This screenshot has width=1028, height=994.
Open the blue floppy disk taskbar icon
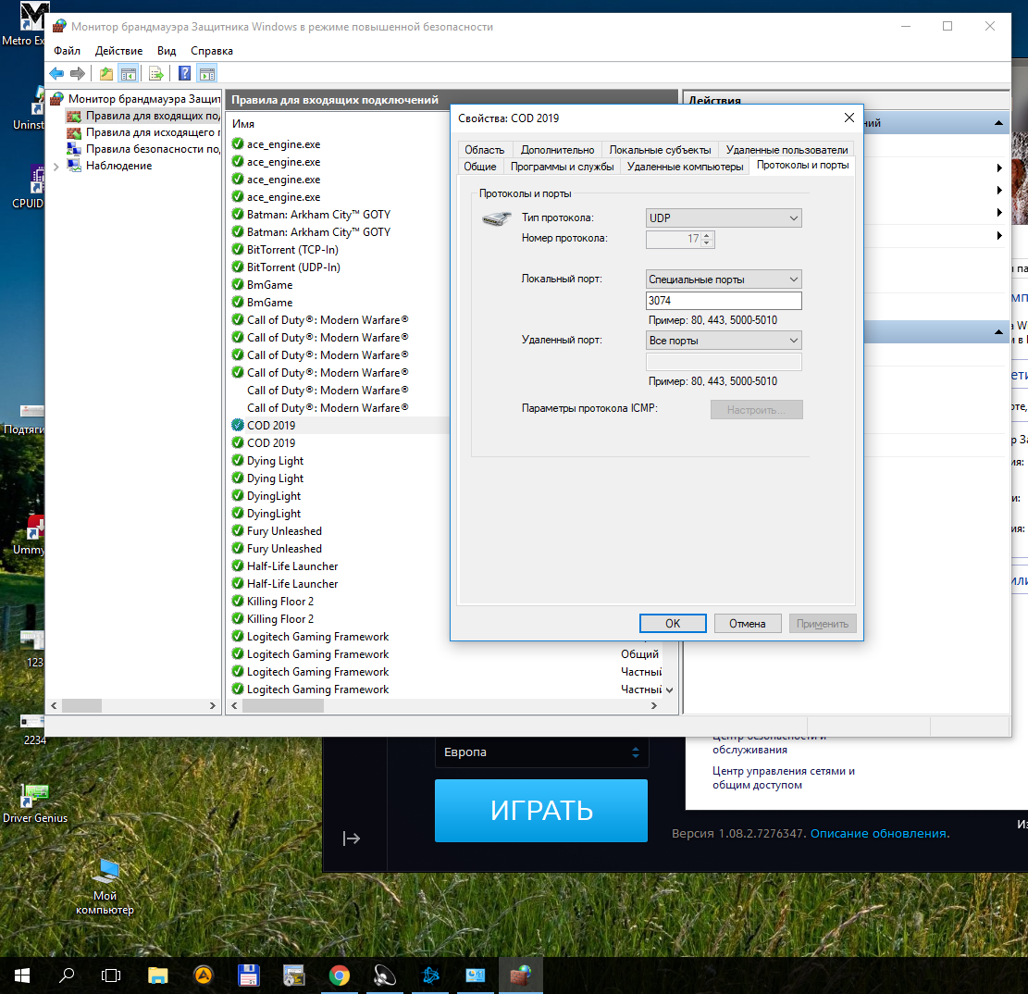pyautogui.click(x=249, y=975)
